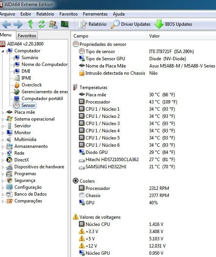The width and height of the screenshot is (216, 257).
Task: Expand the Placa mãe tree node
Action: [x=3, y=113]
